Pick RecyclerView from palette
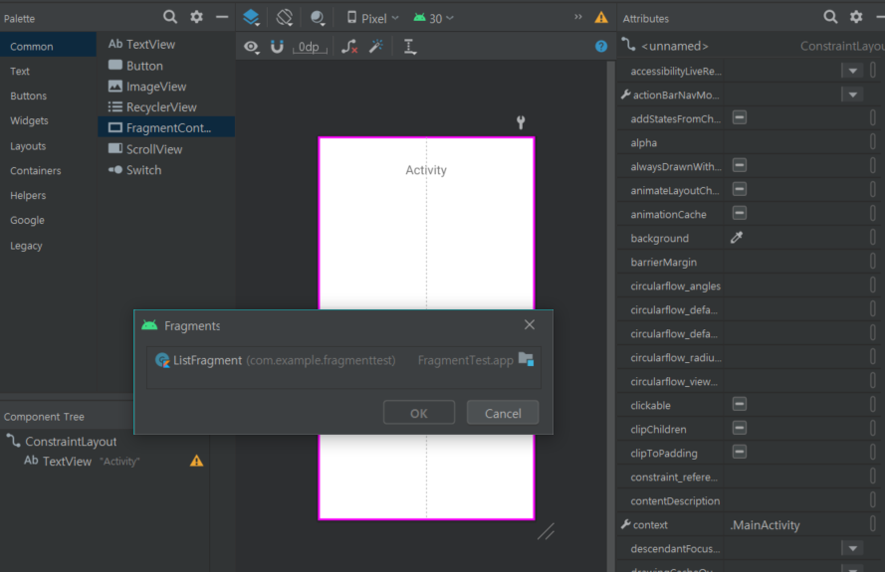Viewport: 885px width, 572px height. (x=166, y=106)
